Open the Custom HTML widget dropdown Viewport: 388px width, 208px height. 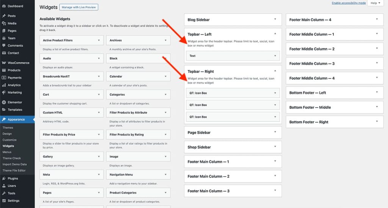click(99, 113)
